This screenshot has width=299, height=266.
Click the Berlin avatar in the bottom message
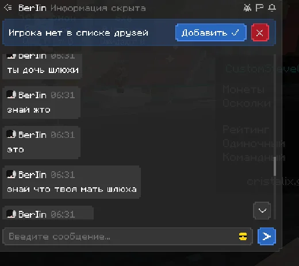(x=11, y=214)
